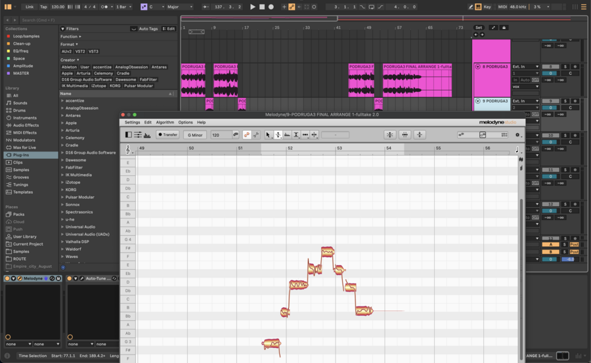591x363 pixels.
Task: Click the lock icon next to Set button
Action: (x=504, y=28)
